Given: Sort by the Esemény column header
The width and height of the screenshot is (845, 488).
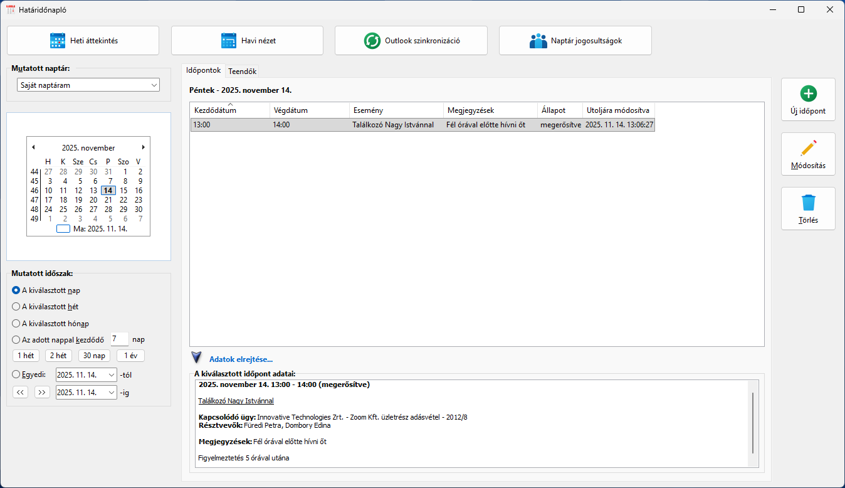Looking at the screenshot, I should coord(396,110).
